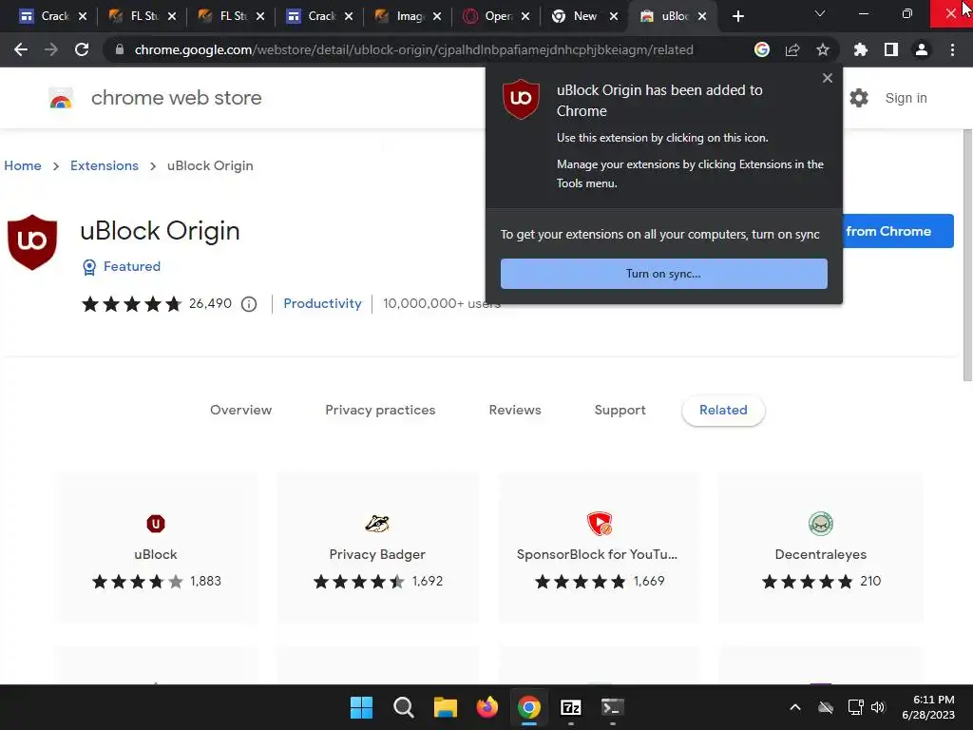Click Remove from Chrome button

(x=897, y=231)
